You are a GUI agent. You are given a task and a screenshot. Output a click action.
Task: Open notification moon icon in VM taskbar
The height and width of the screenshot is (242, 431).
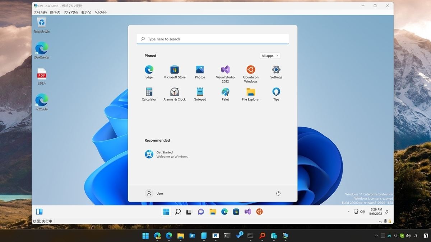click(x=387, y=212)
